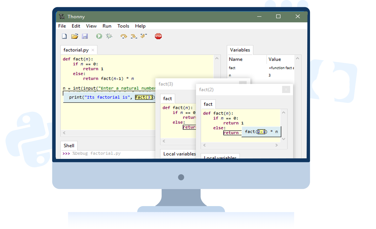Save the script with the floppy disk icon
The width and height of the screenshot is (376, 229).
pyautogui.click(x=85, y=36)
